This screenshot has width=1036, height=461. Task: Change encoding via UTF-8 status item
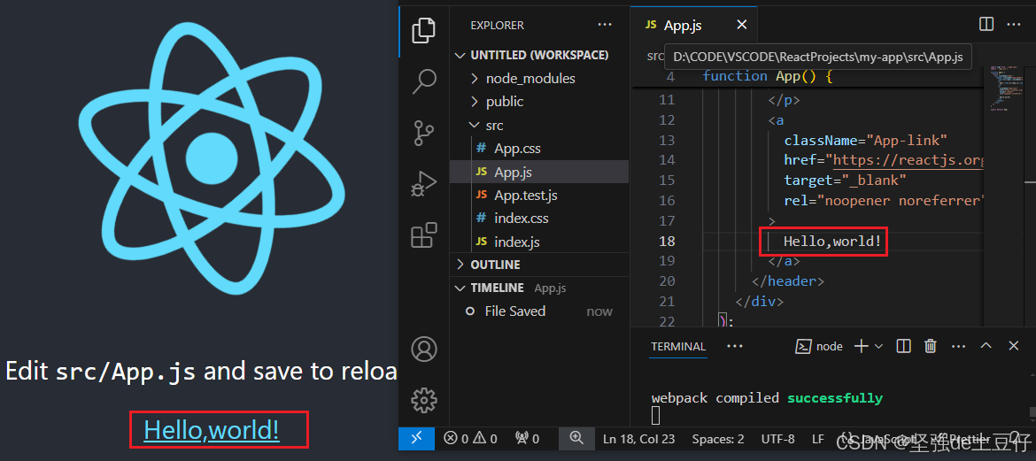pos(777,439)
